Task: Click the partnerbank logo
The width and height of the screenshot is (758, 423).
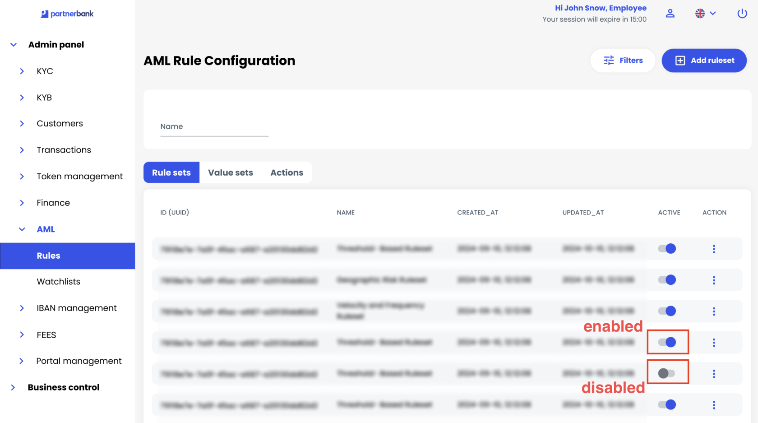Action: (x=67, y=14)
